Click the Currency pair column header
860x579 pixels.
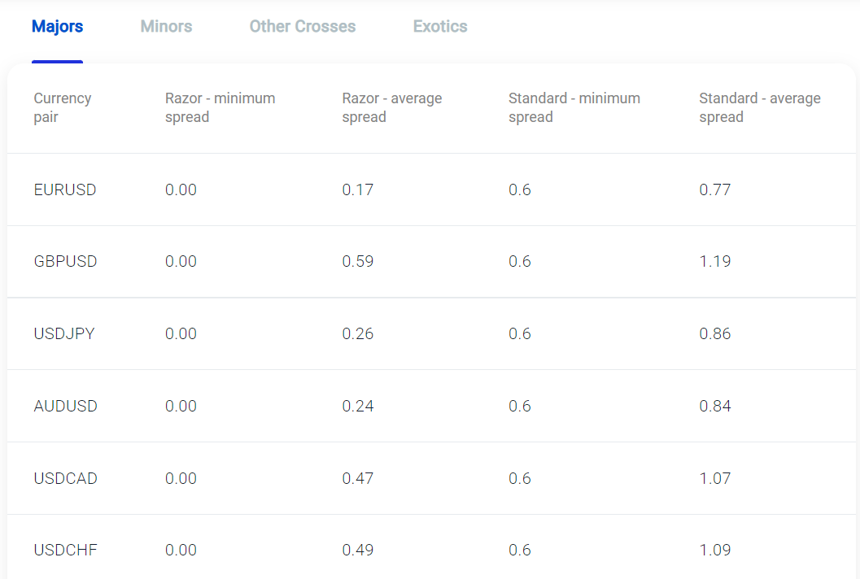click(x=62, y=107)
